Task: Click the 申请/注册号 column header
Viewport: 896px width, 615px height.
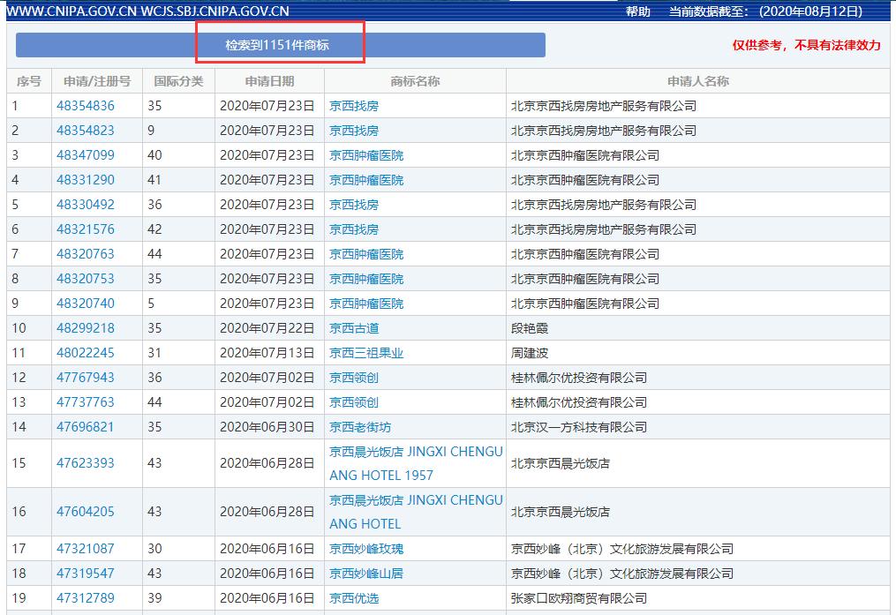Action: click(96, 81)
